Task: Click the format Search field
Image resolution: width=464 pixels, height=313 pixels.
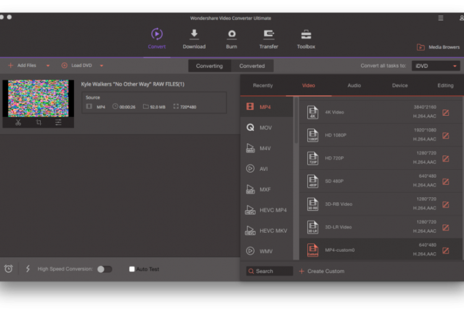Action: coord(270,271)
